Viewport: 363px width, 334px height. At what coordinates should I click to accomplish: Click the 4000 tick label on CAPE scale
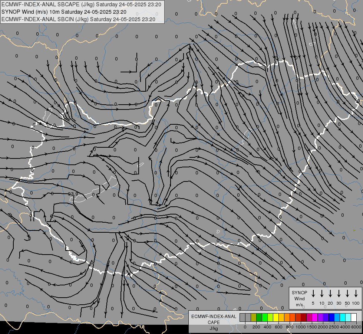coord(345,327)
